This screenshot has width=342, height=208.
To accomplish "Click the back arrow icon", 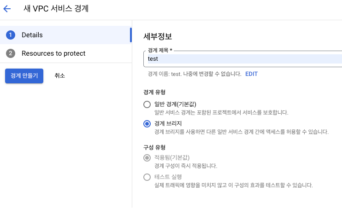I will point(7,9).
